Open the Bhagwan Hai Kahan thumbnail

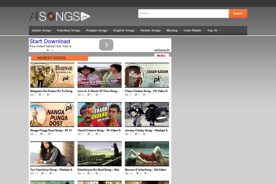coord(52,75)
